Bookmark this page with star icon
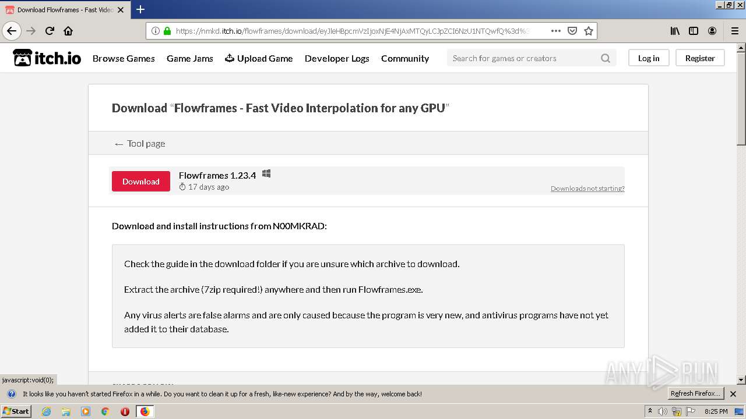This screenshot has width=746, height=419. [x=589, y=31]
